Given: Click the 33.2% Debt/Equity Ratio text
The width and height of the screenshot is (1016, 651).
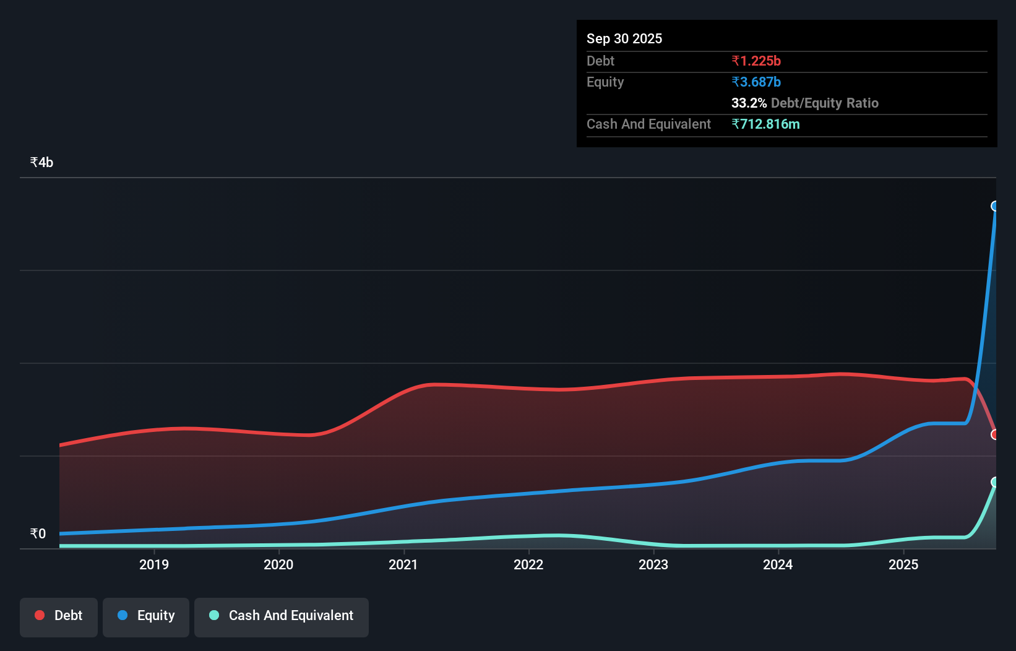Looking at the screenshot, I should 805,103.
